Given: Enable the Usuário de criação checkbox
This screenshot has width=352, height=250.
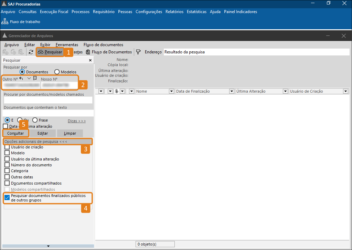Looking at the screenshot, I should (7, 147).
